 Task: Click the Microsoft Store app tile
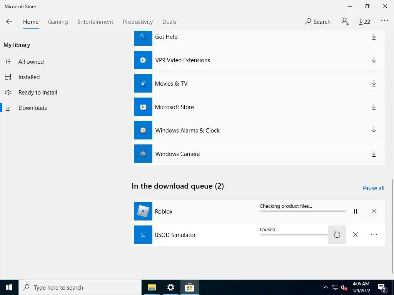(x=143, y=107)
